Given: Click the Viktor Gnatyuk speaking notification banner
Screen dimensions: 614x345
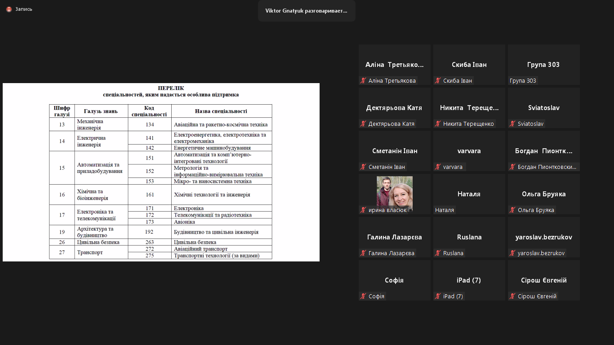Looking at the screenshot, I should click(x=306, y=11).
